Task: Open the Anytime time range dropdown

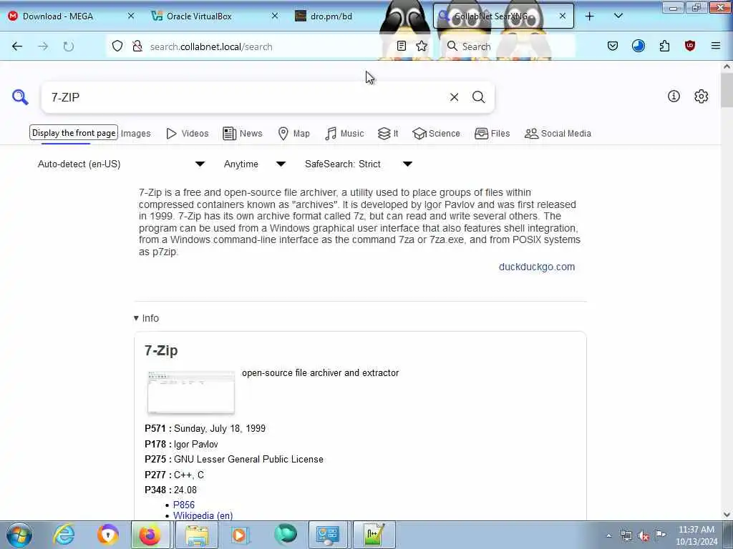Action: [254, 164]
